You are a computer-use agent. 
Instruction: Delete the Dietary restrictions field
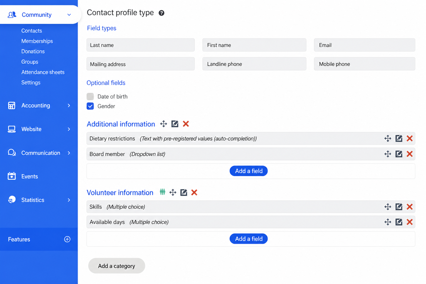pos(410,138)
